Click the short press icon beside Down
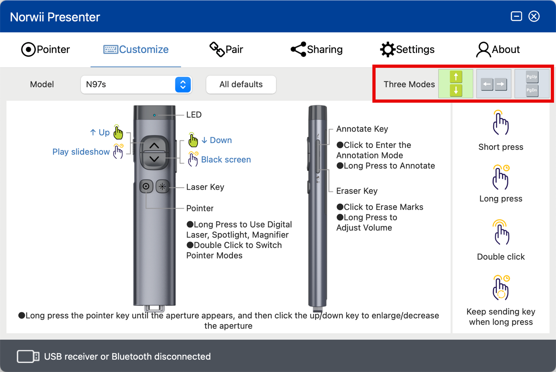556x372 pixels. 193,140
